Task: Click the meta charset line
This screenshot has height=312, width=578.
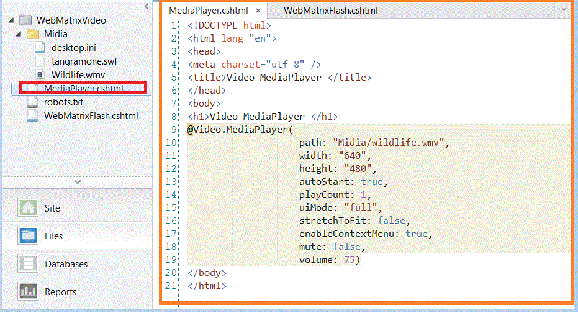Action: (x=255, y=65)
